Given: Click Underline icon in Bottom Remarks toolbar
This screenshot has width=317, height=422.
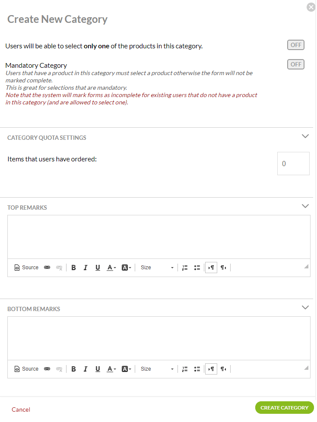Looking at the screenshot, I should tap(98, 369).
